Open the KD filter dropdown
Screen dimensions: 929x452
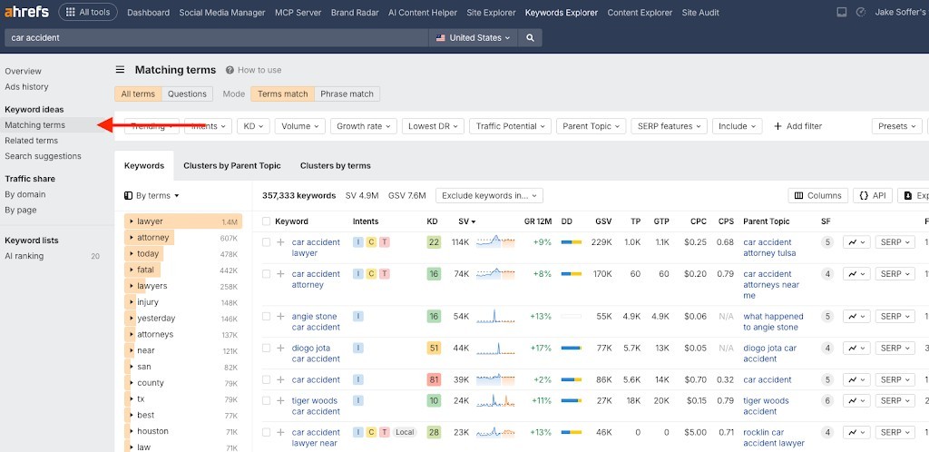[x=254, y=126]
